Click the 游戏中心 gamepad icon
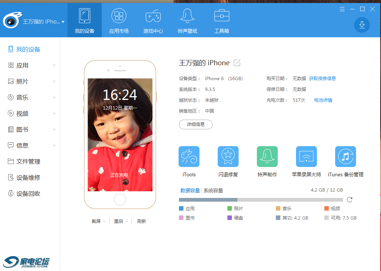Screen dimensions: 381x271 (x=153, y=16)
